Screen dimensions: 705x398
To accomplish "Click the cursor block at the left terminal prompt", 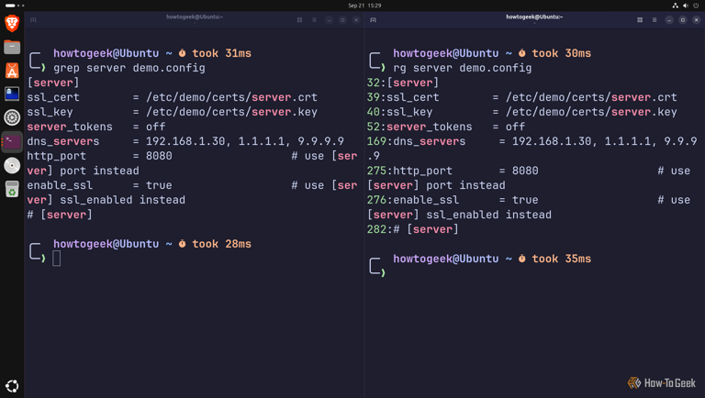I will pyautogui.click(x=57, y=259).
